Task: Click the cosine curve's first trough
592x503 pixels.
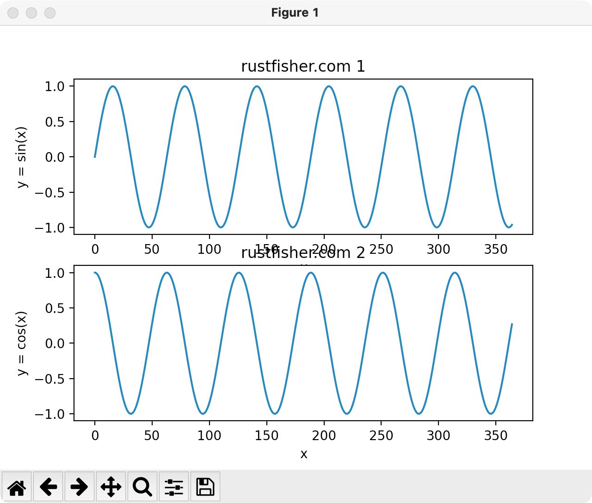Action: 131,413
